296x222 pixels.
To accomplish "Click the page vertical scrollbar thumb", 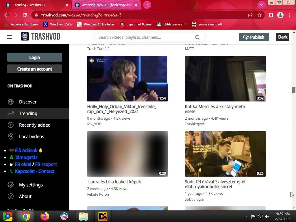I will tap(294, 90).
